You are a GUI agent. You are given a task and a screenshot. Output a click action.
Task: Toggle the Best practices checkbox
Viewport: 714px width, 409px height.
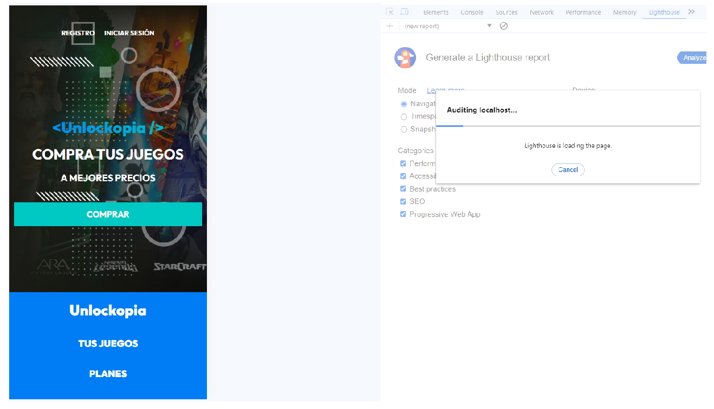point(403,189)
